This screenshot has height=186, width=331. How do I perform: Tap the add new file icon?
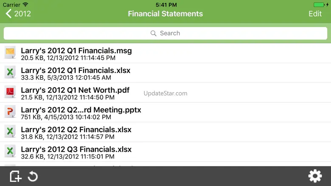[15, 176]
